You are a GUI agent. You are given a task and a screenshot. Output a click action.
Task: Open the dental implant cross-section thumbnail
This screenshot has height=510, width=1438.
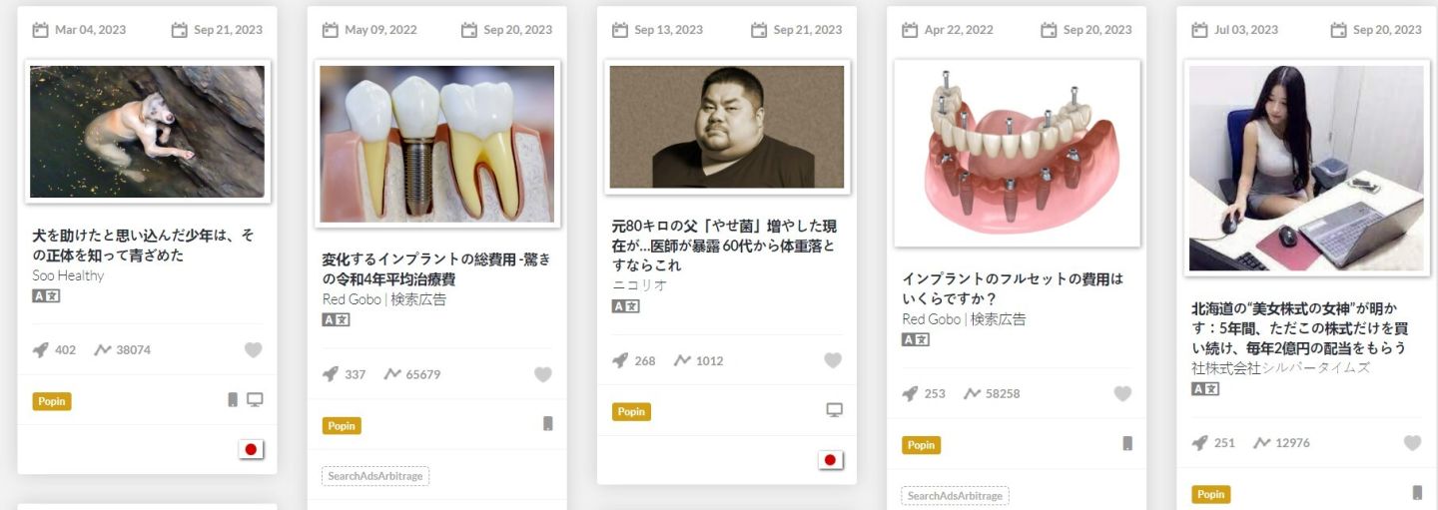pyautogui.click(x=437, y=144)
